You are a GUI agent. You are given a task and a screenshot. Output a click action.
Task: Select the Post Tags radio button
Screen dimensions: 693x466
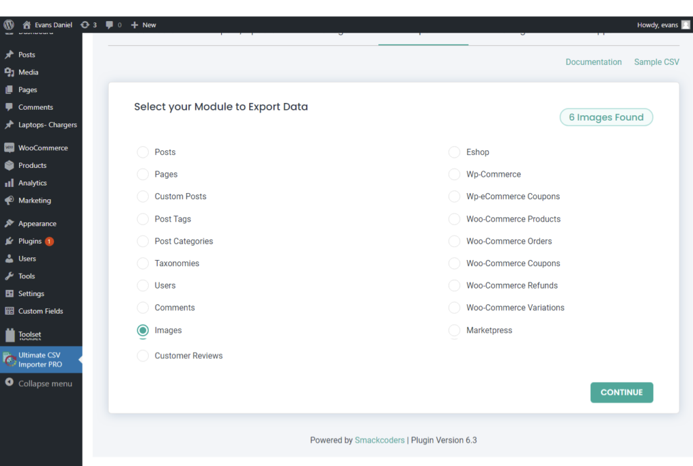[x=143, y=219]
